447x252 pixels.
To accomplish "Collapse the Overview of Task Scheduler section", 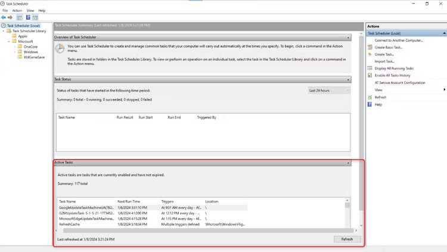I will [348, 38].
